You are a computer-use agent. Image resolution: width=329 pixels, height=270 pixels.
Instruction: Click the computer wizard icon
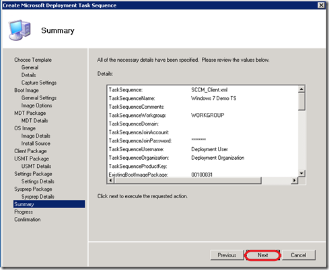tap(20, 30)
